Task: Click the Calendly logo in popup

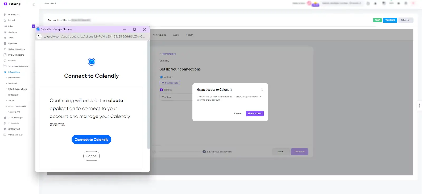Action: coord(92,62)
